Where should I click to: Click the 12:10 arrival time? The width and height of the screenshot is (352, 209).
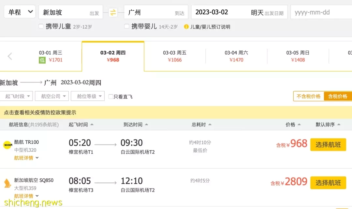pos(132,181)
